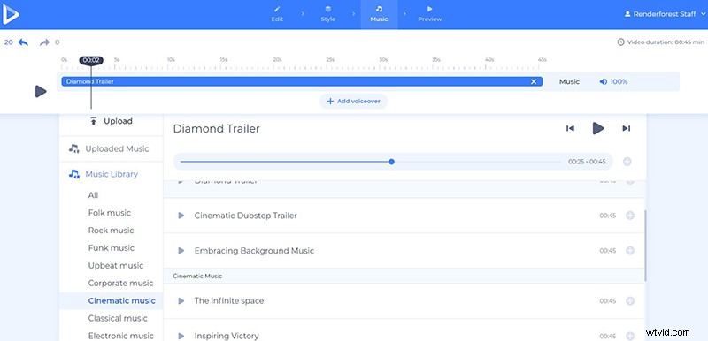Select Classical music category
708x341 pixels.
(118, 318)
